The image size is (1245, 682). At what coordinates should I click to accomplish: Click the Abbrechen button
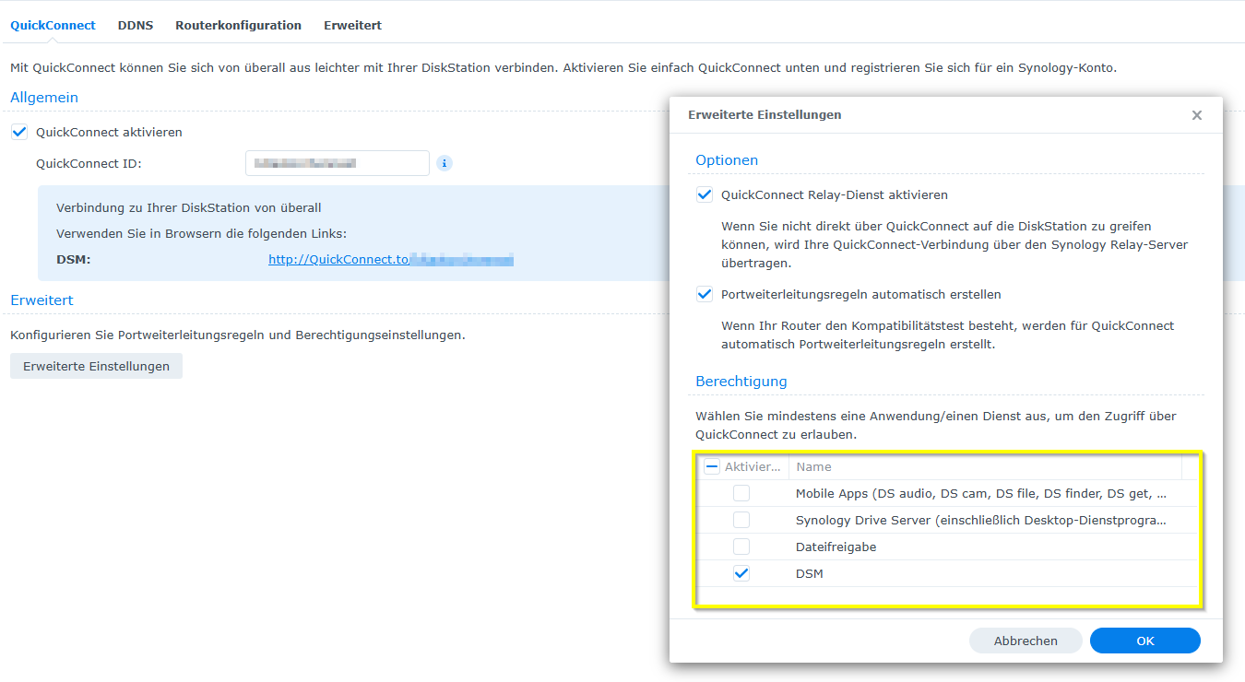point(1025,641)
